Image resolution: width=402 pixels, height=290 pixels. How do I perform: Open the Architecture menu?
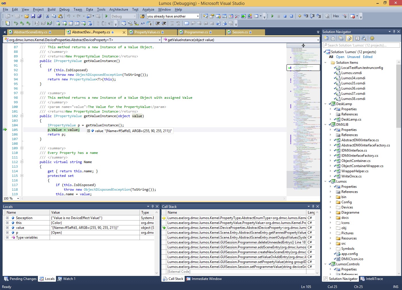119,9
